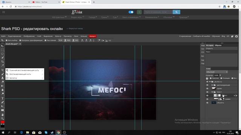Choose Восстанавливающая кисть from the flyout
The width and height of the screenshot is (241, 135).
(25, 74)
